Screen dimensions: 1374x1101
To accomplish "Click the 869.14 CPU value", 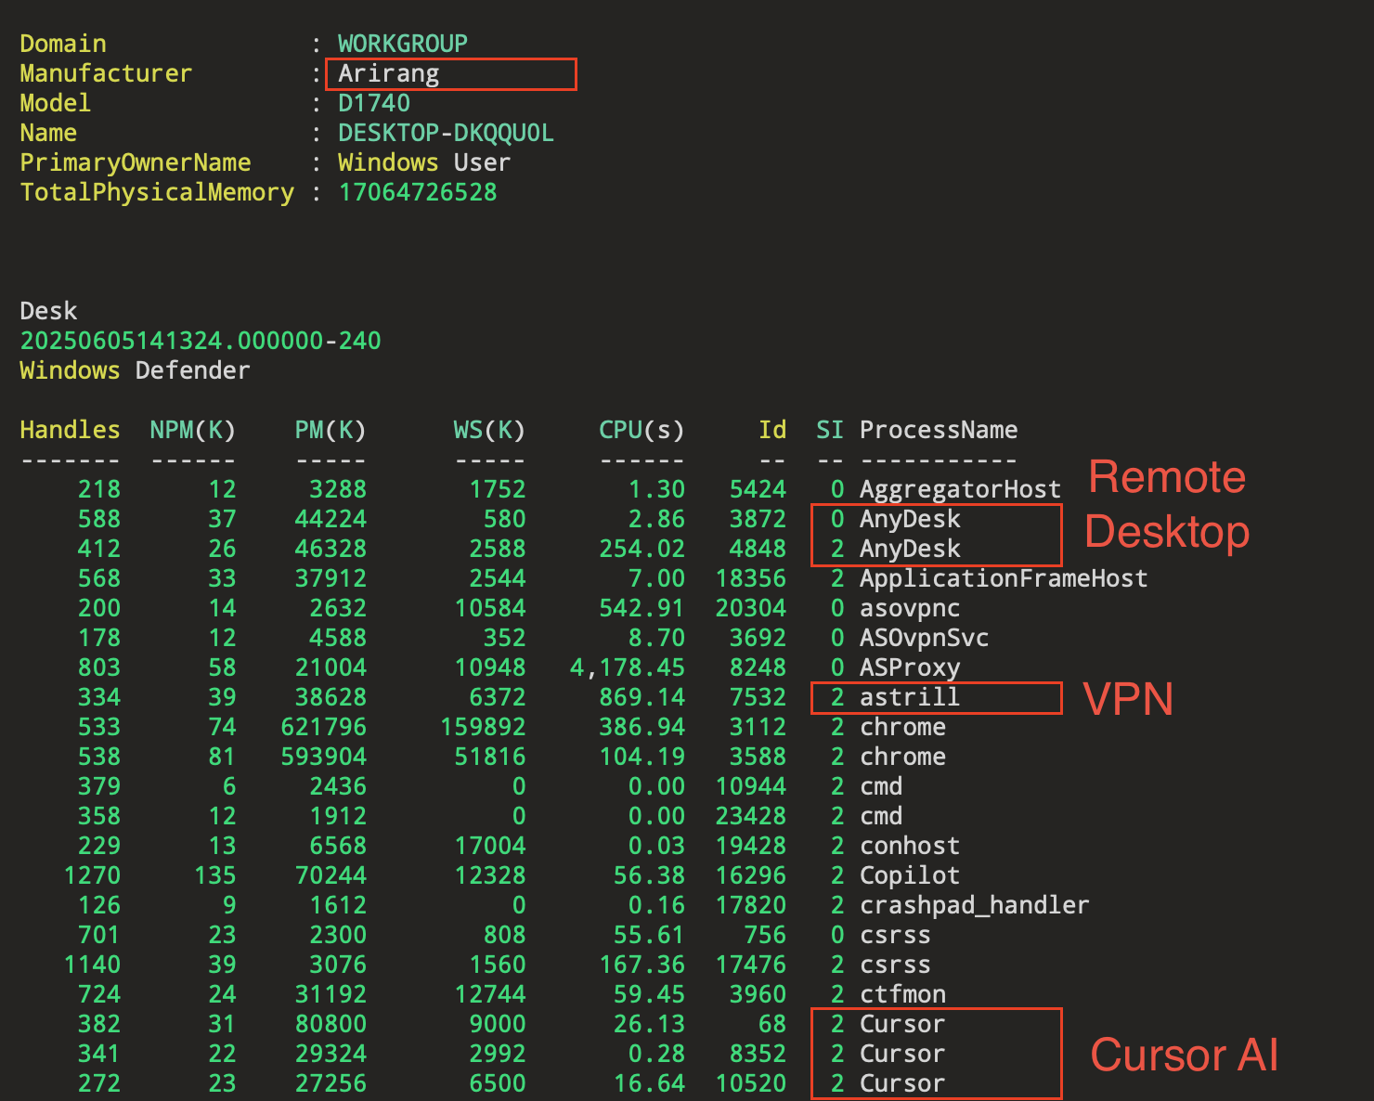I will 642,697.
